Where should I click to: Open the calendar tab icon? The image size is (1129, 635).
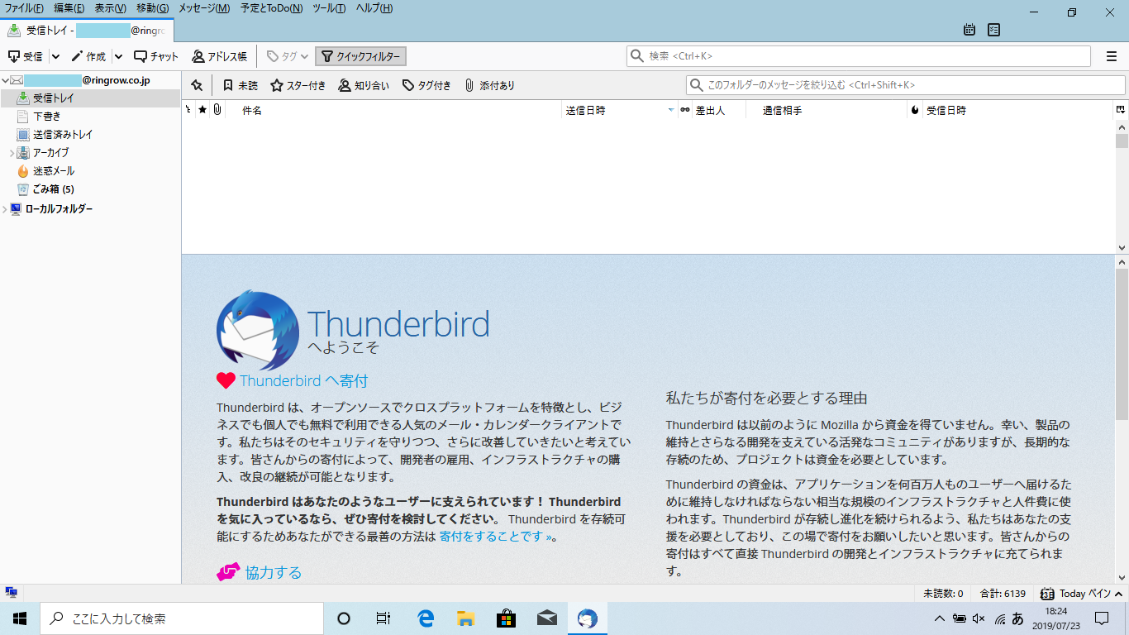pos(969,30)
